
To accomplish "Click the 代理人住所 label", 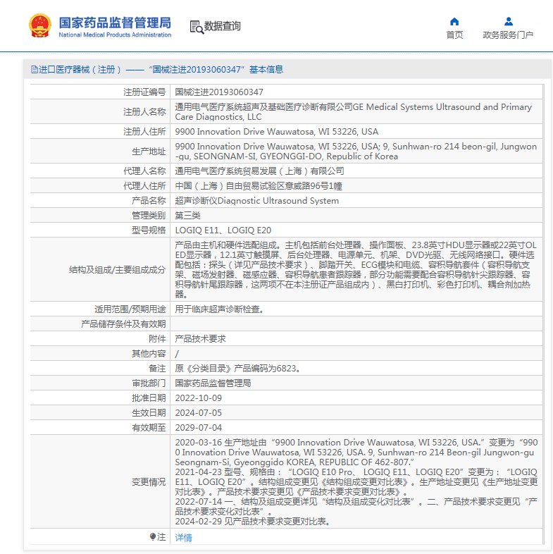I will tap(144, 186).
